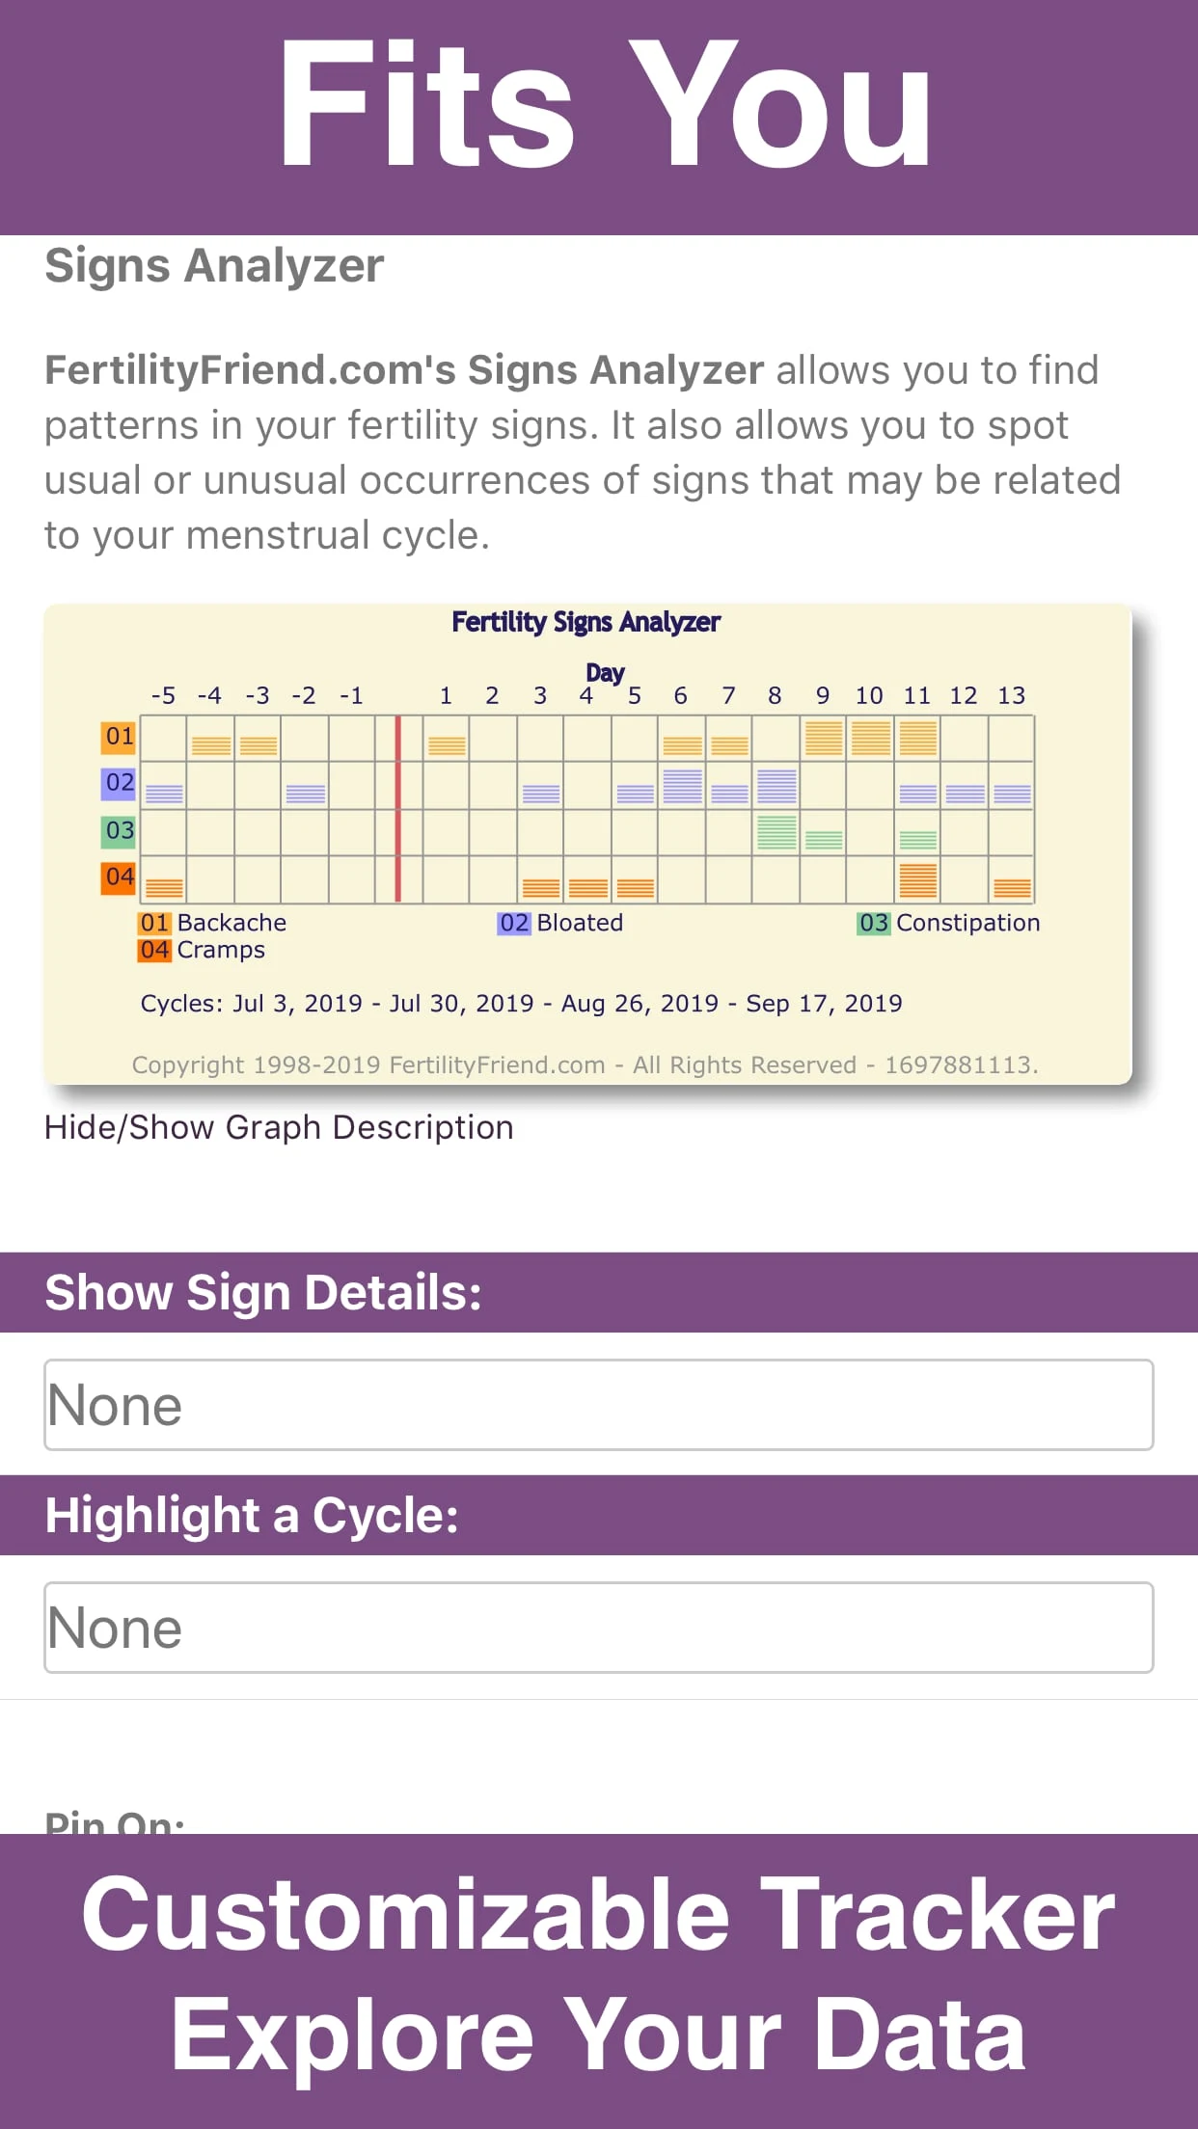Image resolution: width=1198 pixels, height=2129 pixels.
Task: Click the 04 Cramps legend swatch
Action: click(x=154, y=950)
